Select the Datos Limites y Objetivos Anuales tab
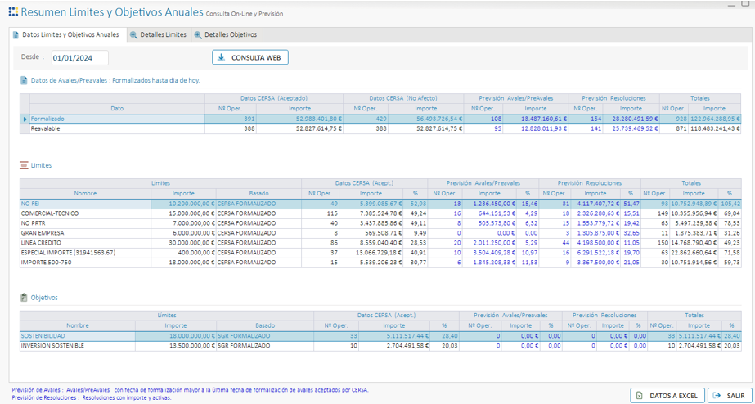Viewport: 755px width, 404px height. click(x=67, y=34)
